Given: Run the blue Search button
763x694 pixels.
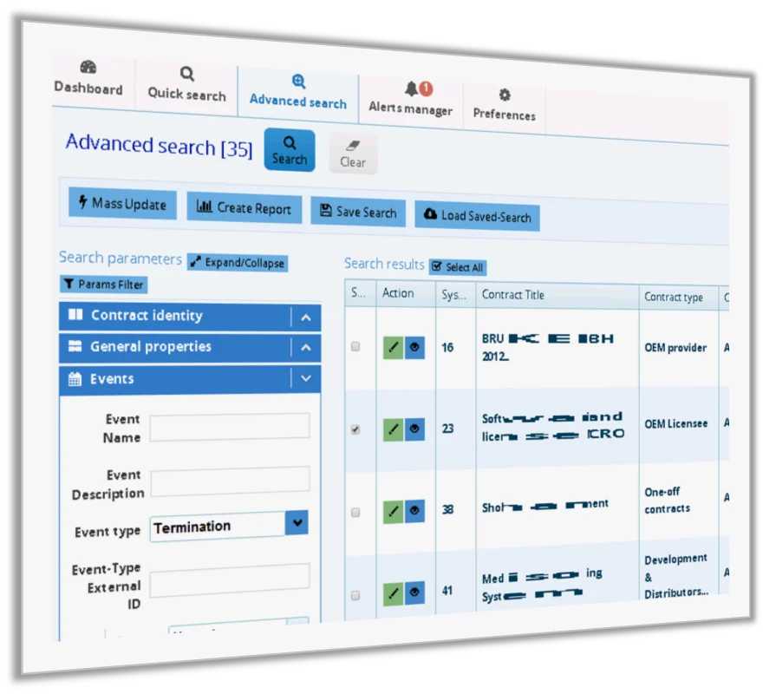Looking at the screenshot, I should coord(290,150).
